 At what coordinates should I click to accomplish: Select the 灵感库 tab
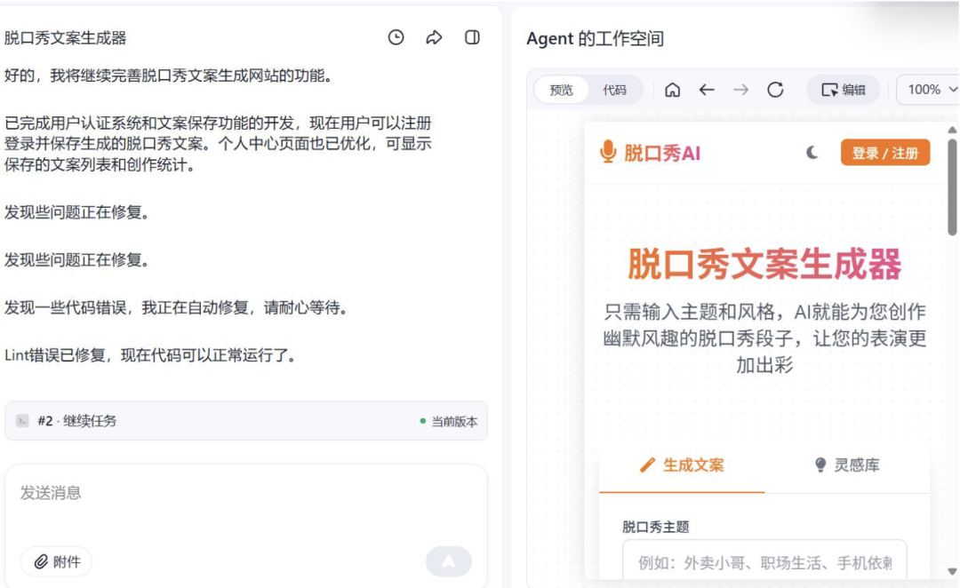pos(847,465)
